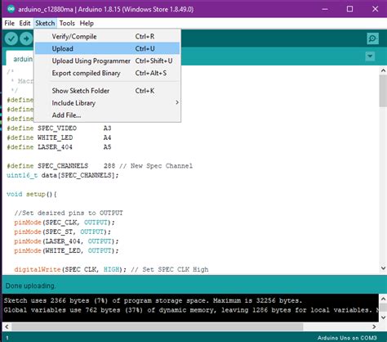Open the Tools menu

pos(67,23)
